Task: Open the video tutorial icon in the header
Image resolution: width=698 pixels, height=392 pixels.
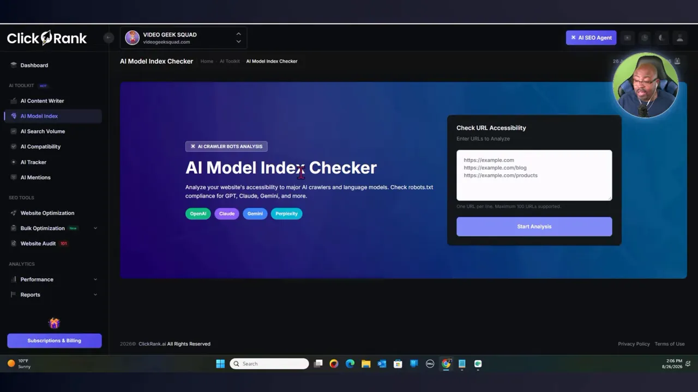Action: 627,38
